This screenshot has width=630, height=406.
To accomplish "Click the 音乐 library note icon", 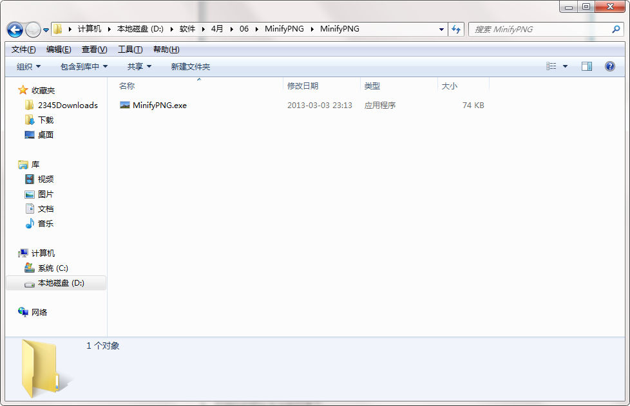I will point(30,223).
